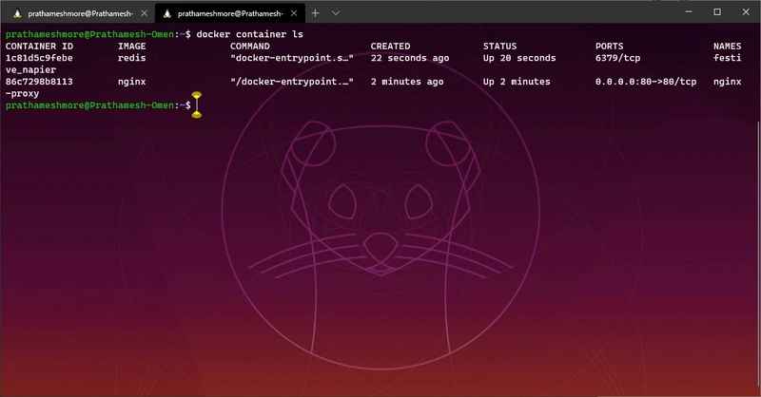
Task: Click the IMAGE column header
Action: 131,46
